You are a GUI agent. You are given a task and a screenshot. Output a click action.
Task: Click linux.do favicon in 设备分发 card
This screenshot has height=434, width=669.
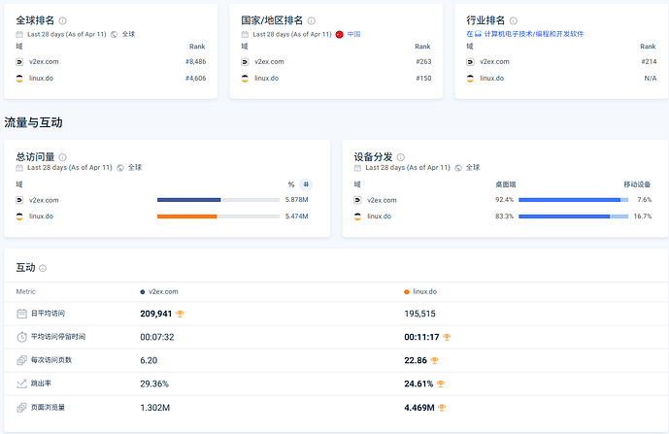tap(357, 217)
